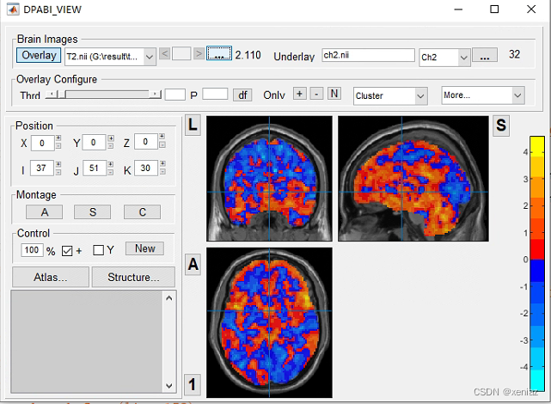Toggle the Y checkbox in Control

98,250
